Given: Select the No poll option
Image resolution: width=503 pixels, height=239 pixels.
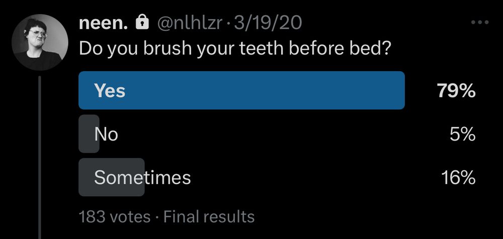Looking at the screenshot, I should (x=278, y=134).
